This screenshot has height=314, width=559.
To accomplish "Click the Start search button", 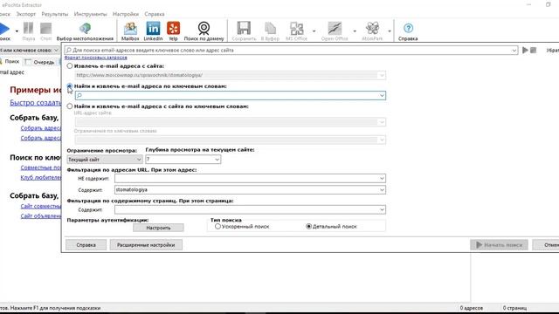I will coord(499,245).
